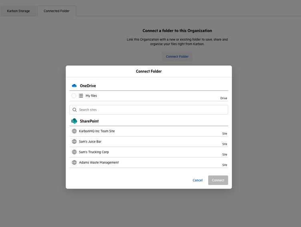Click the SharePoint logo icon

click(x=74, y=121)
